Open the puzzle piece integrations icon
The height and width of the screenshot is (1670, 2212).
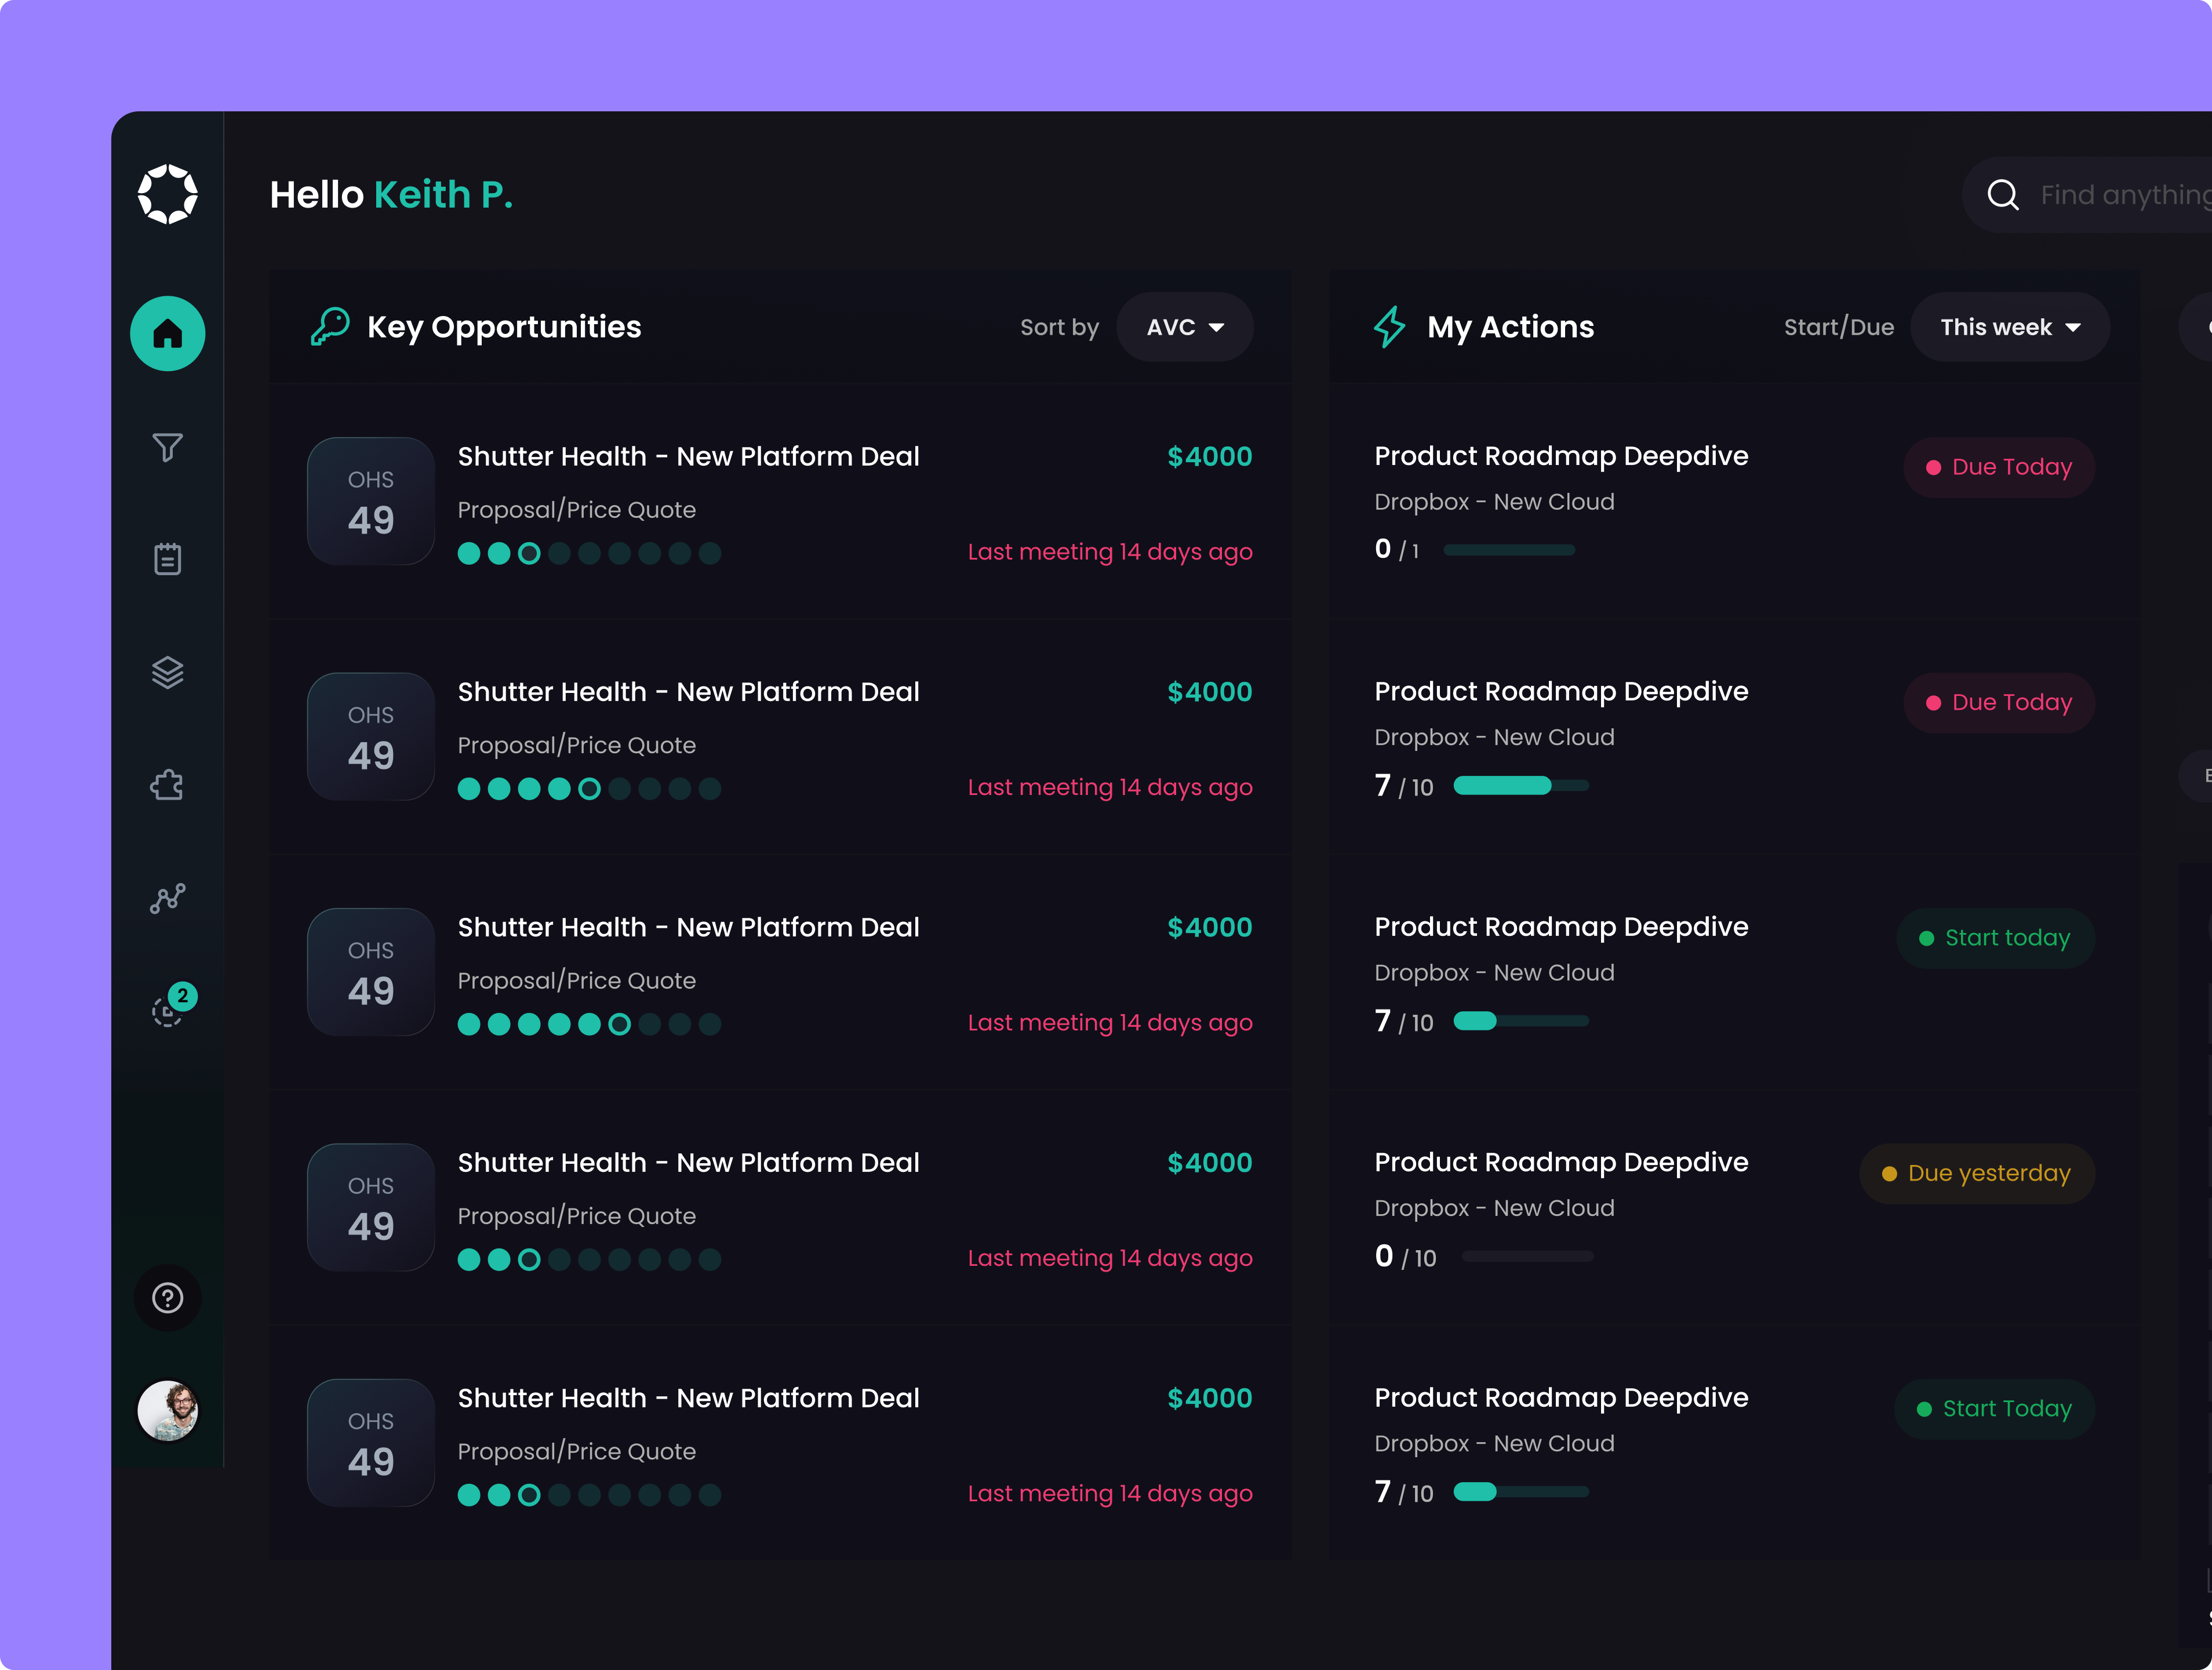click(167, 786)
